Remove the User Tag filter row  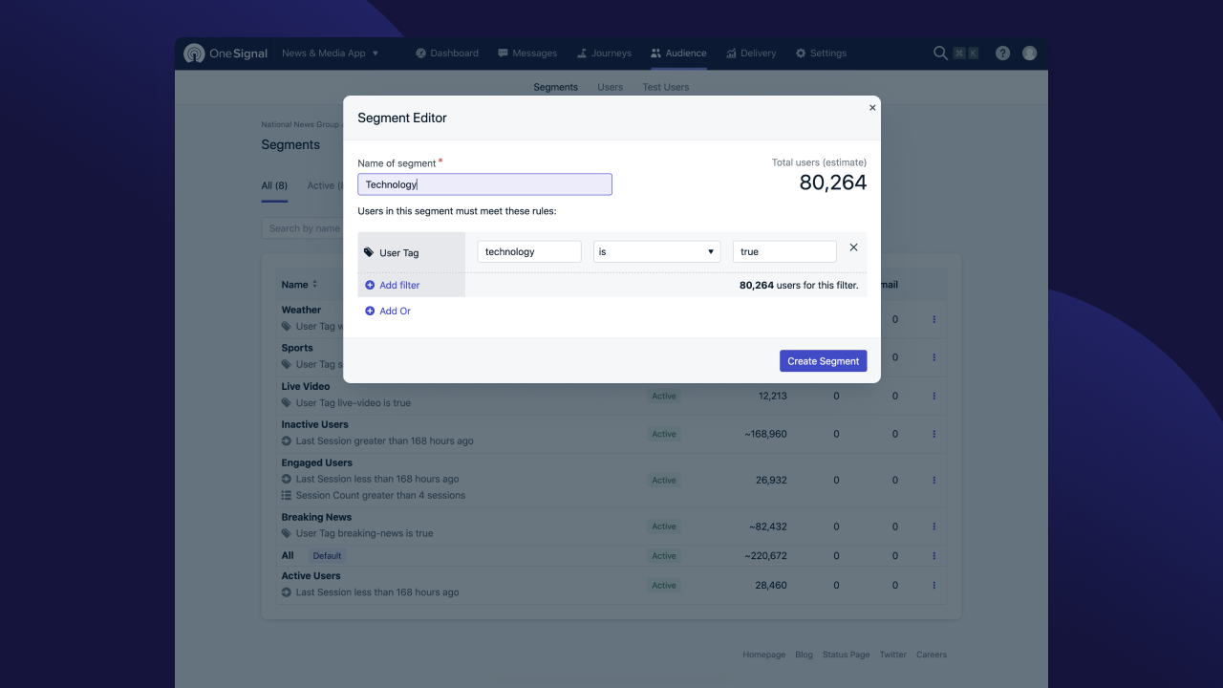tap(854, 247)
